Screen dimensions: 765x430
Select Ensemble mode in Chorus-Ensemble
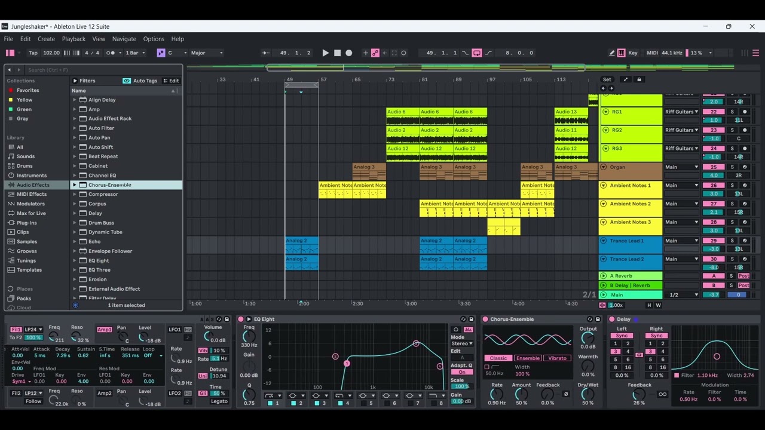[528, 358]
